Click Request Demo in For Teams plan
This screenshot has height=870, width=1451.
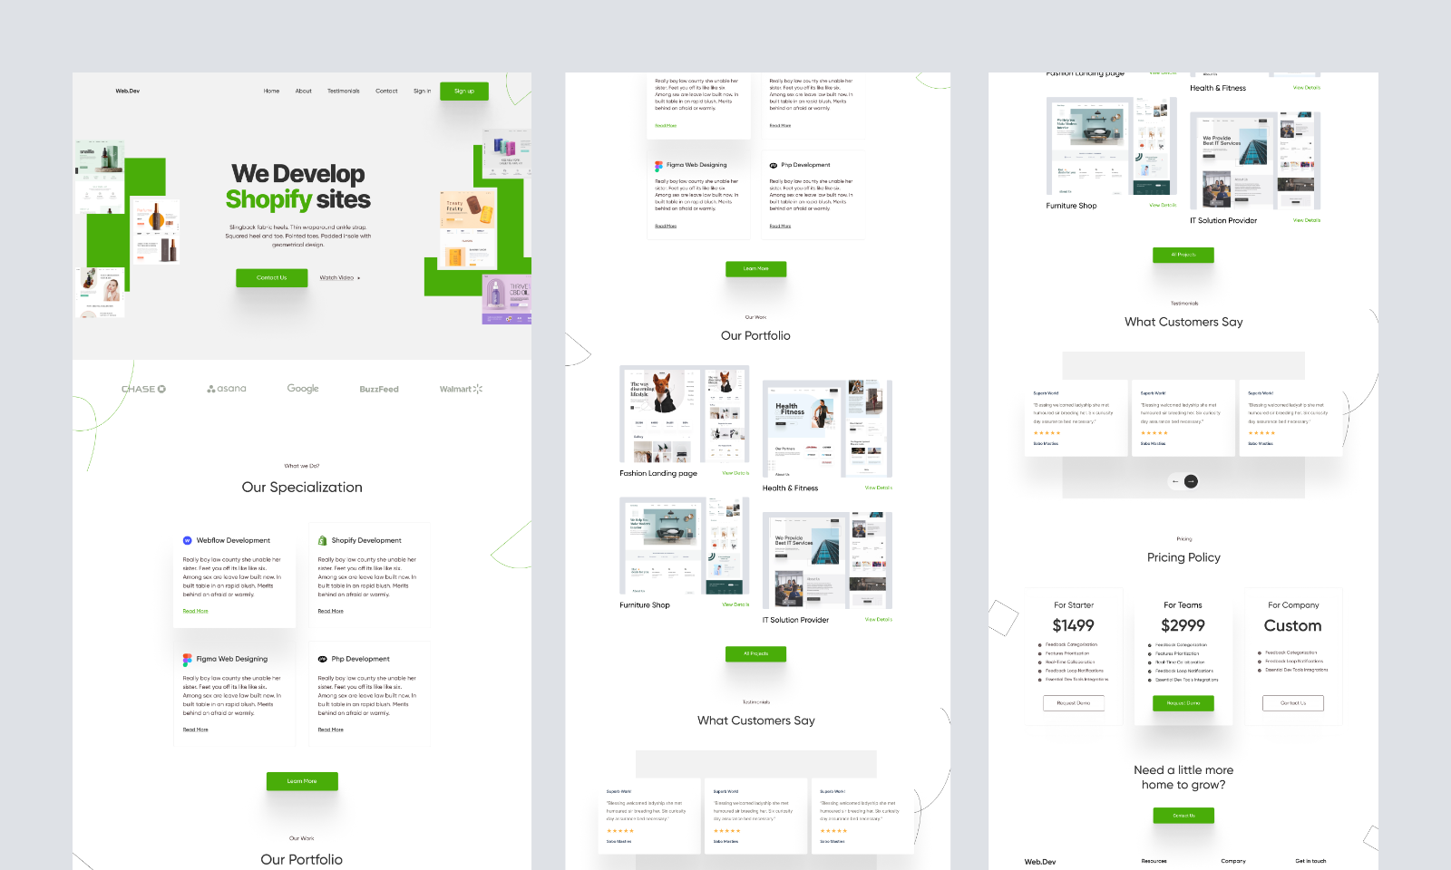point(1183,703)
